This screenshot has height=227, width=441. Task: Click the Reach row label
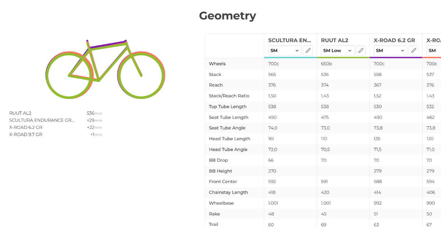[216, 85]
